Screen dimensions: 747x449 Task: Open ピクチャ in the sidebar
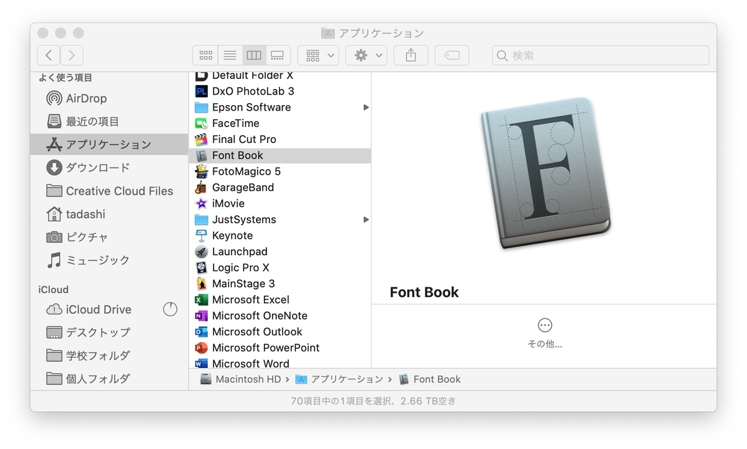tap(109, 237)
